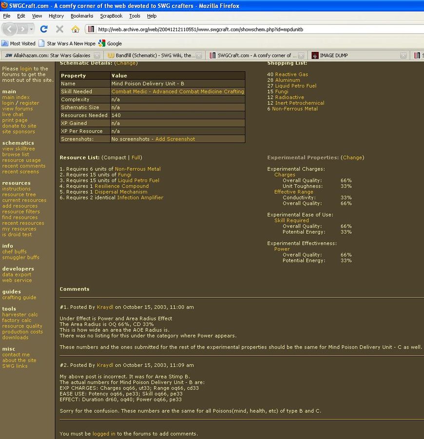The height and width of the screenshot is (439, 424).
Task: Close the Allakhazam Star Wars Galaxies tab
Action: (x=96, y=55)
